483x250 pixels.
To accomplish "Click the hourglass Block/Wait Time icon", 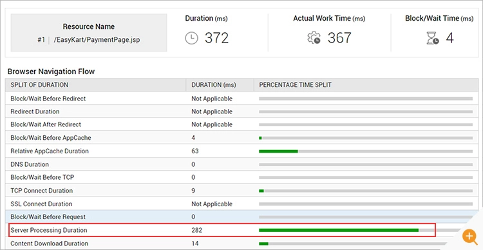I will click(433, 38).
